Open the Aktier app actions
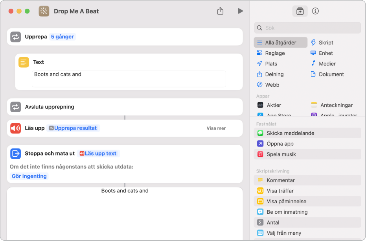Image resolution: width=366 pixels, height=241 pixels. click(x=269, y=105)
